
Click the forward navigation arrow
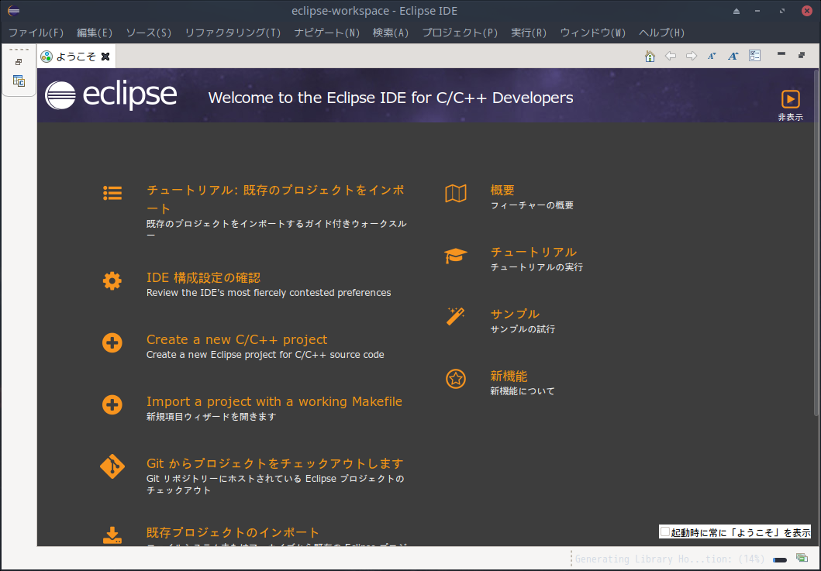(x=692, y=56)
